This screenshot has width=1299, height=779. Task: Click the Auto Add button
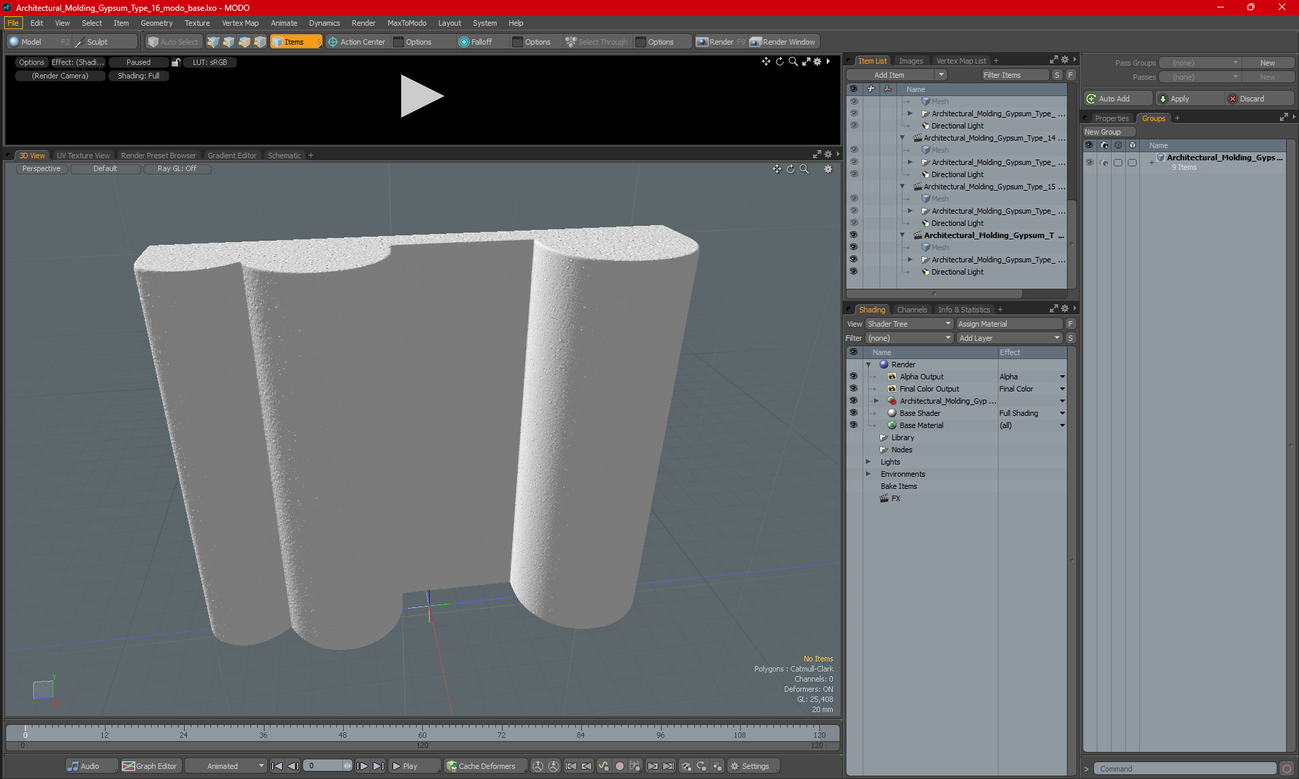(x=1117, y=99)
